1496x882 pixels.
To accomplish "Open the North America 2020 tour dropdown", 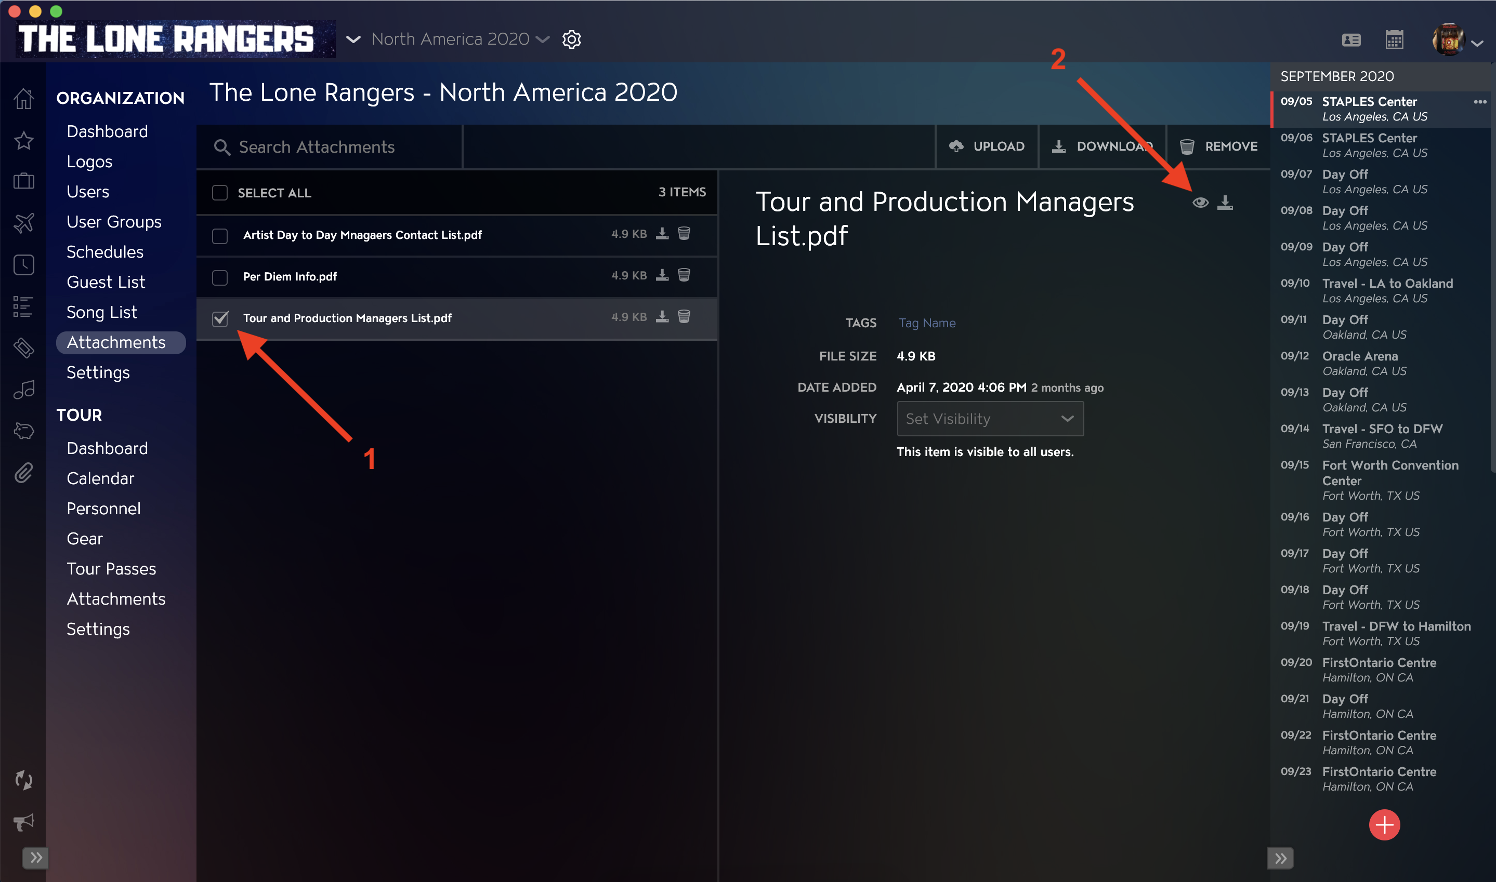I will click(x=460, y=39).
